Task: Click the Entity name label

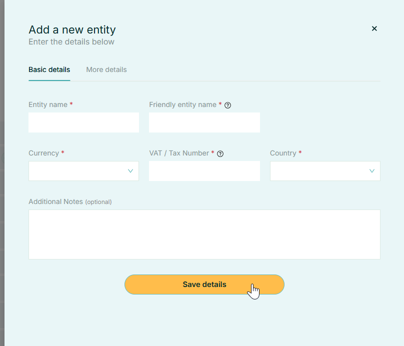Action: tap(48, 104)
